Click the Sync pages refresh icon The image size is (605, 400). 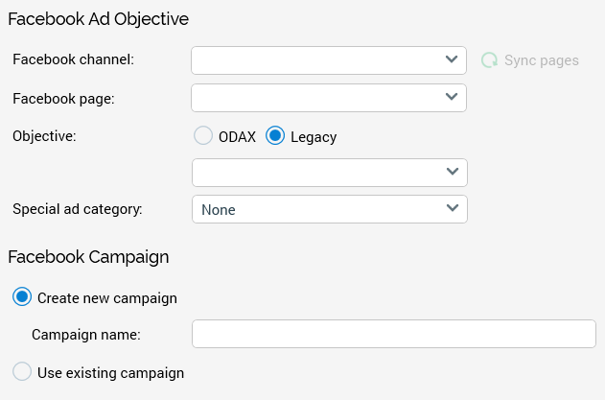pyautogui.click(x=490, y=60)
